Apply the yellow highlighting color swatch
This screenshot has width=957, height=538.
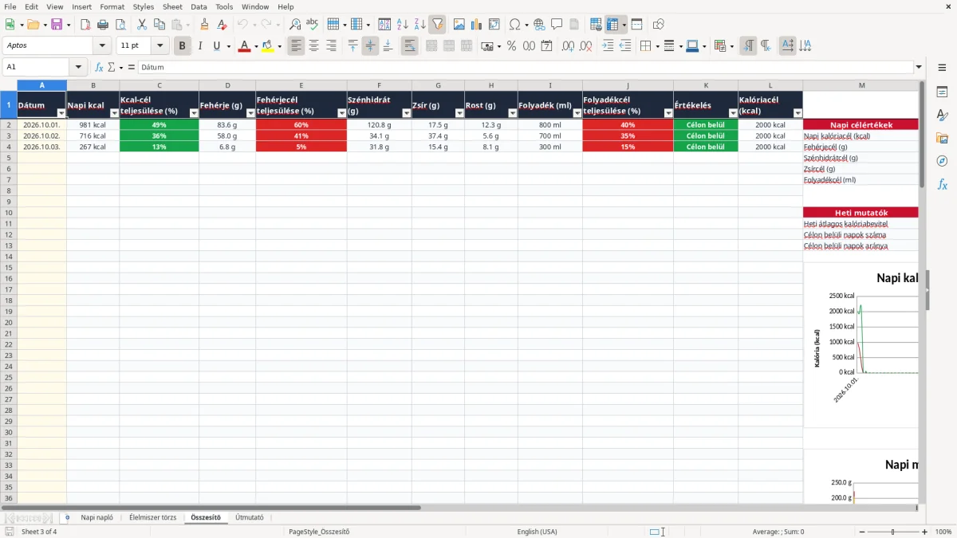(x=267, y=46)
